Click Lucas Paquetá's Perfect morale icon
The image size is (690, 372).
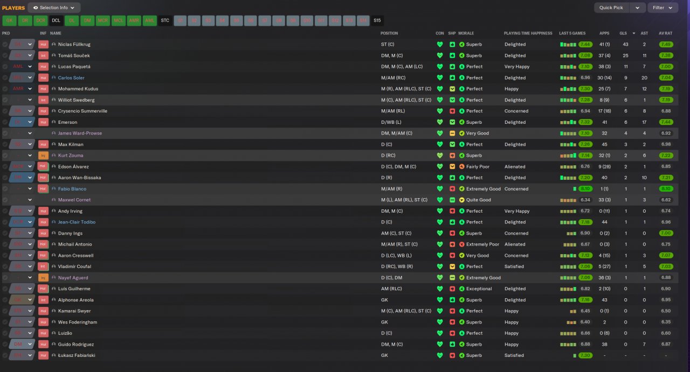click(461, 67)
